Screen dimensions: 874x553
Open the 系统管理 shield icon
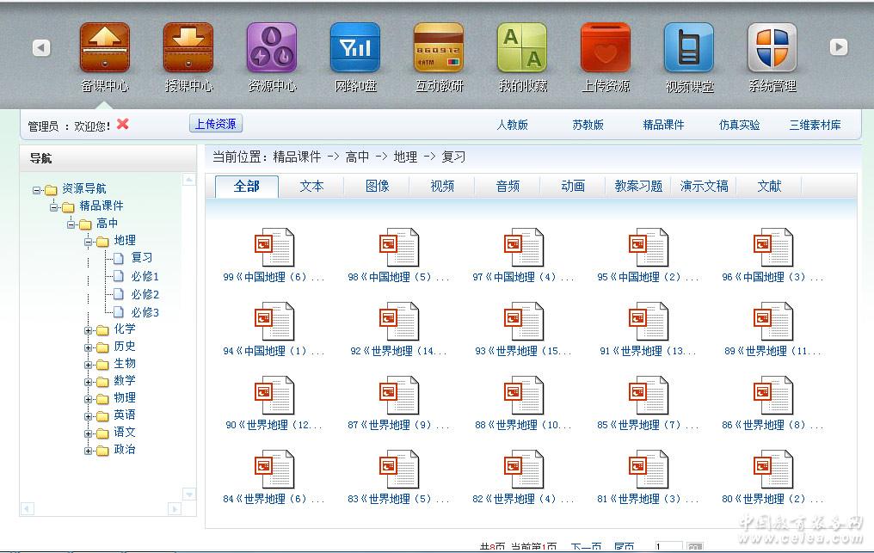click(x=772, y=48)
